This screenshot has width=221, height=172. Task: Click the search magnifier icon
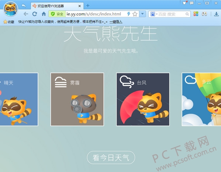[x=187, y=14]
